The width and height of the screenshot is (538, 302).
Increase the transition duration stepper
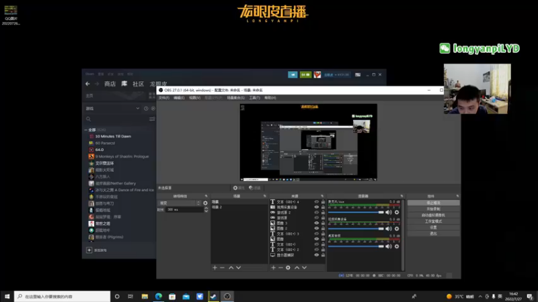(206, 208)
